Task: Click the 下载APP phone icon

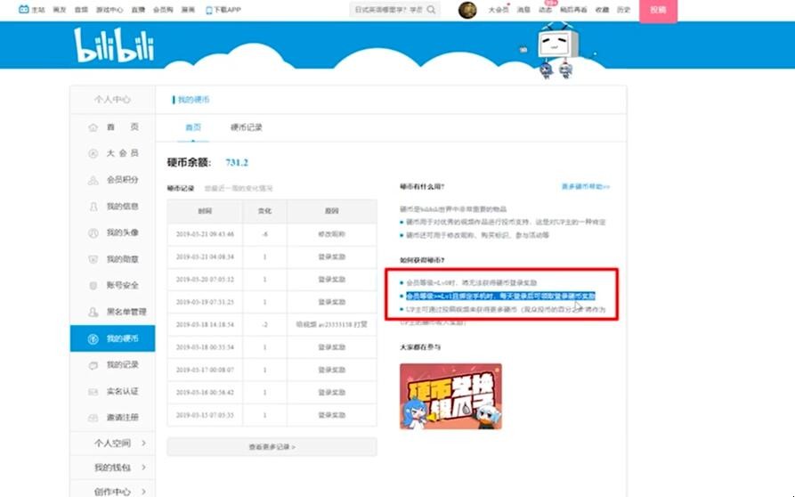Action: point(208,10)
